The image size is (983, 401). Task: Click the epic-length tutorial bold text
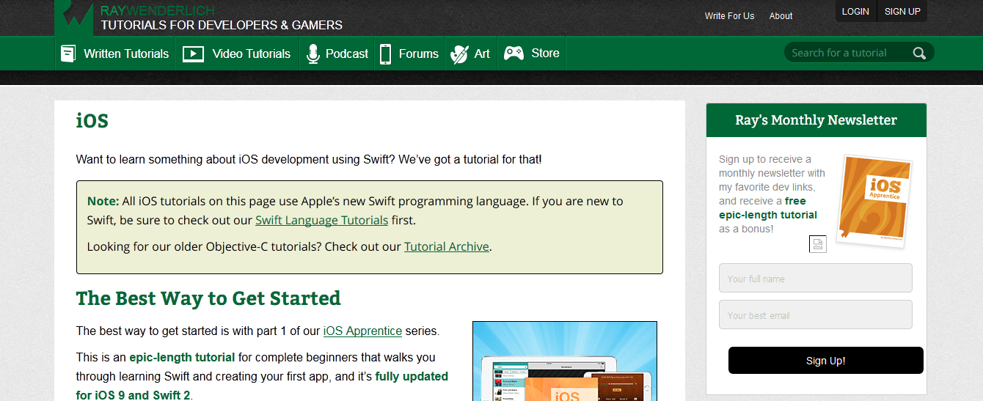click(182, 358)
